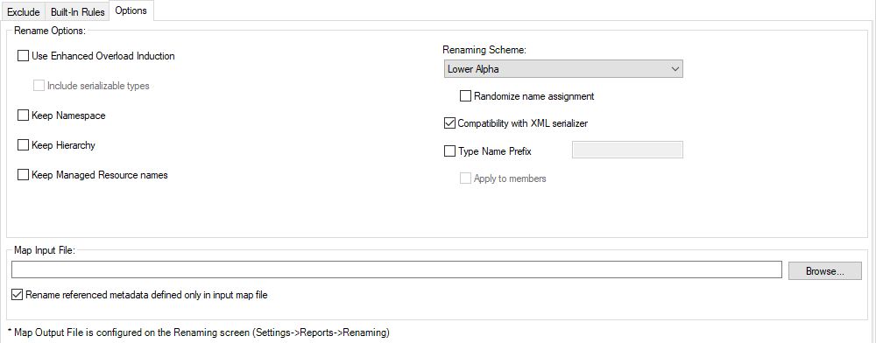Click the Rename Options group label

point(50,31)
